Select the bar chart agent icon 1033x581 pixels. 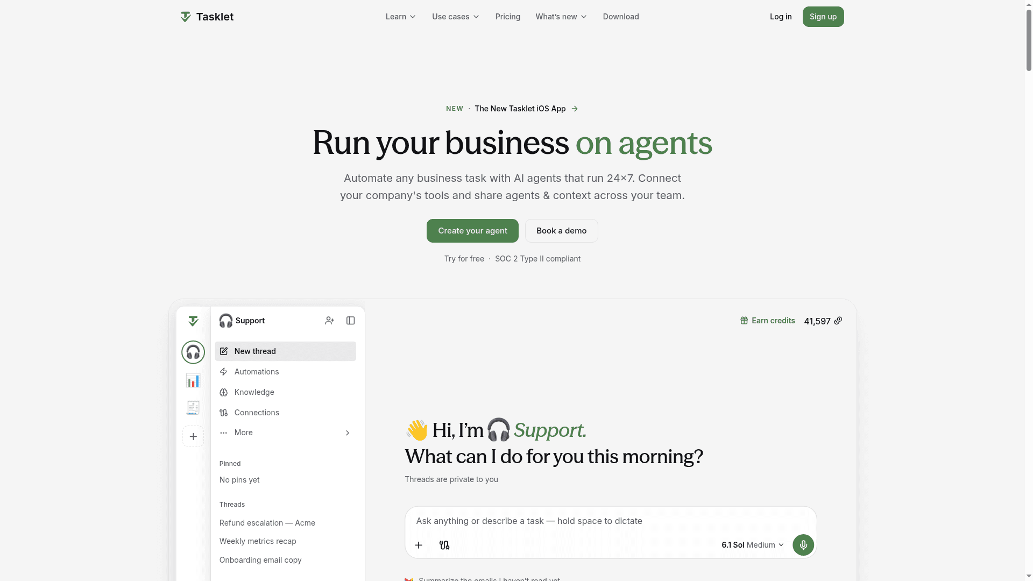pos(193,380)
